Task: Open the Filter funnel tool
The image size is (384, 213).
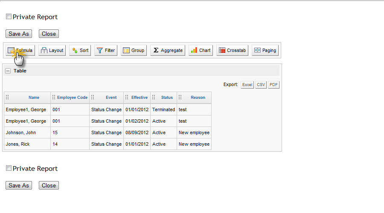Action: (x=106, y=50)
